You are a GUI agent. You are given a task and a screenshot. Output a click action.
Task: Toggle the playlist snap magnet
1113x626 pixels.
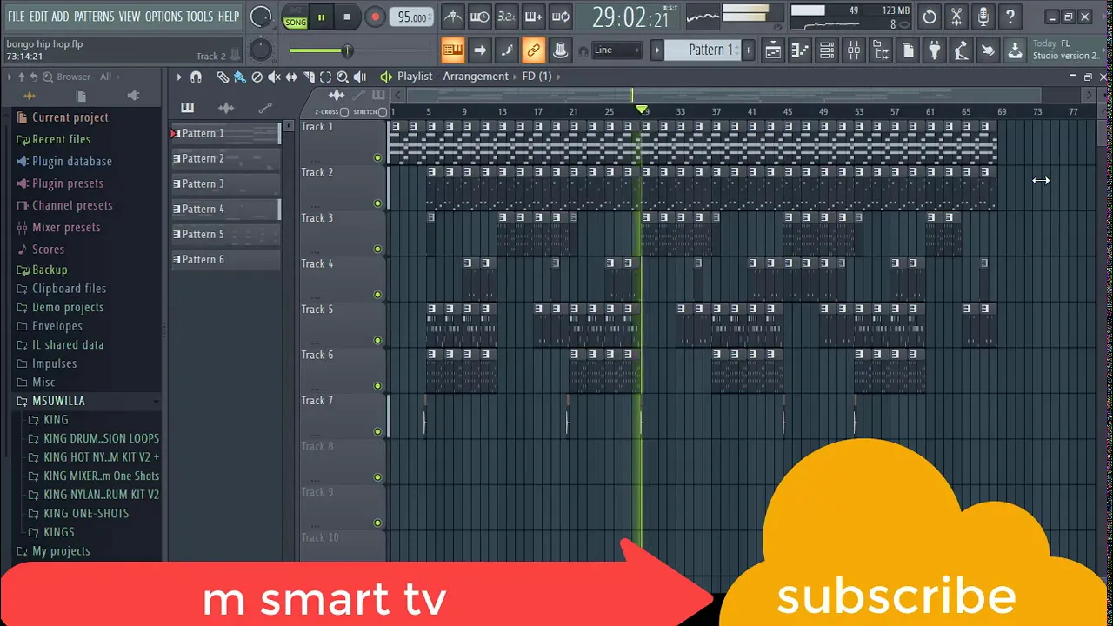[196, 77]
